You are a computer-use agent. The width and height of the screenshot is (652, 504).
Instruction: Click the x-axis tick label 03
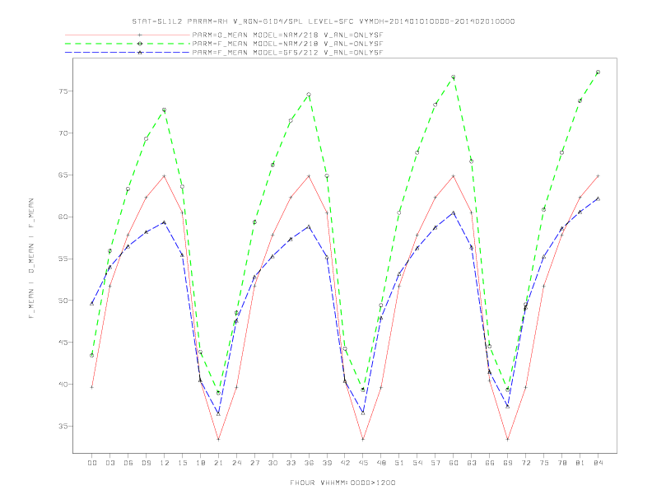click(x=109, y=463)
